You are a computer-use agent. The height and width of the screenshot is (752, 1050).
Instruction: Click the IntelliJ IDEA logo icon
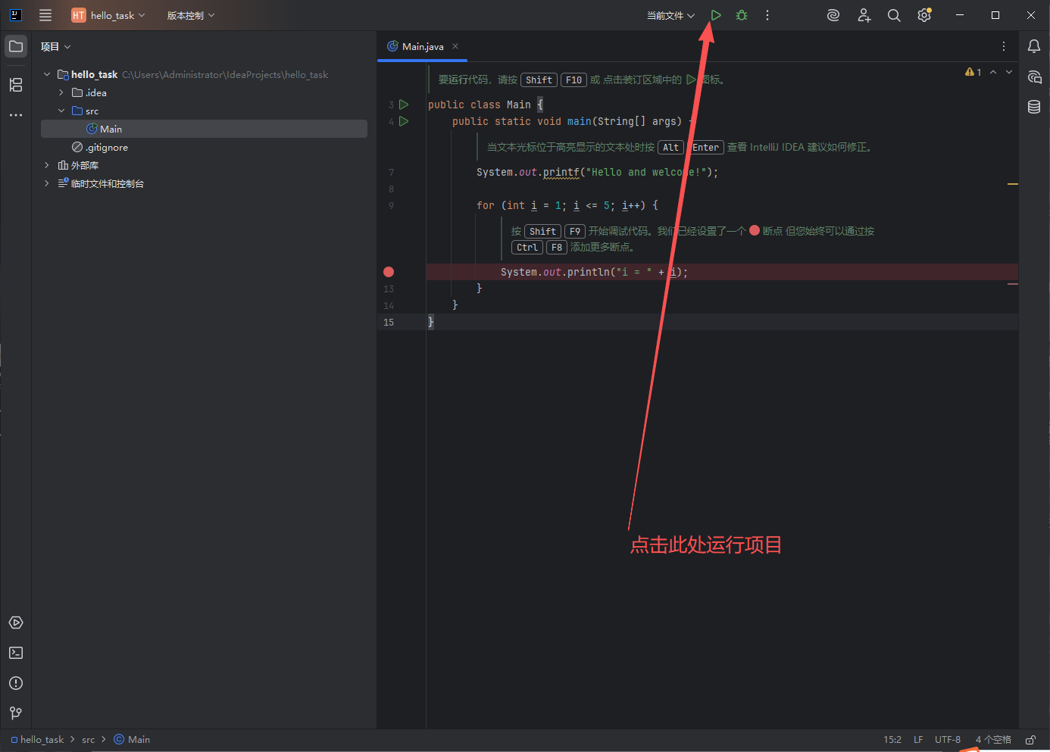(x=16, y=15)
